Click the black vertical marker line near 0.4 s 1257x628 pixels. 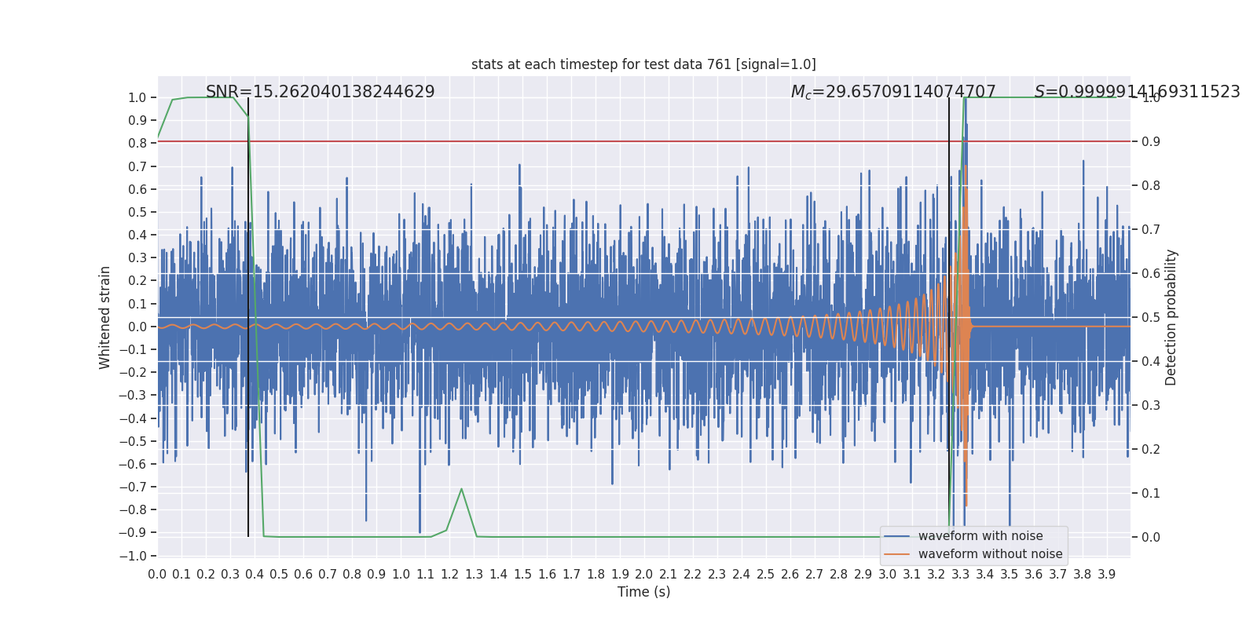pos(248,314)
